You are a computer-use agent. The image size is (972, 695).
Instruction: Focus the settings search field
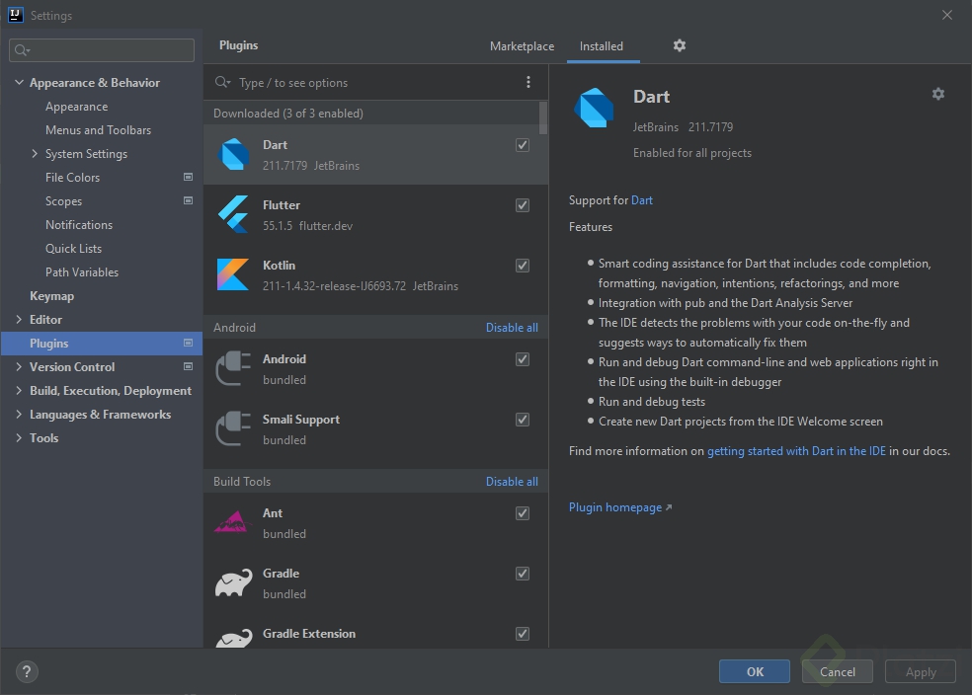102,50
